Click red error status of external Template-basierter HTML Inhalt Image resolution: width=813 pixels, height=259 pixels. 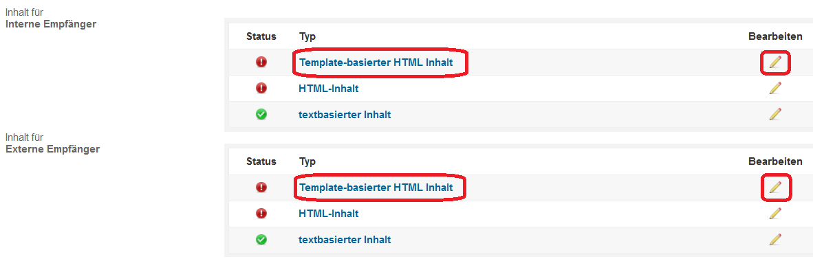[x=261, y=188]
